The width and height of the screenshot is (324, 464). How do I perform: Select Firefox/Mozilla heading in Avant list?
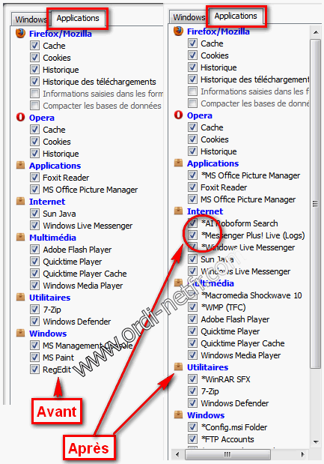pyautogui.click(x=61, y=34)
